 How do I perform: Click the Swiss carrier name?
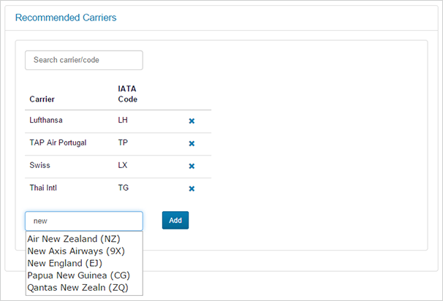39,165
